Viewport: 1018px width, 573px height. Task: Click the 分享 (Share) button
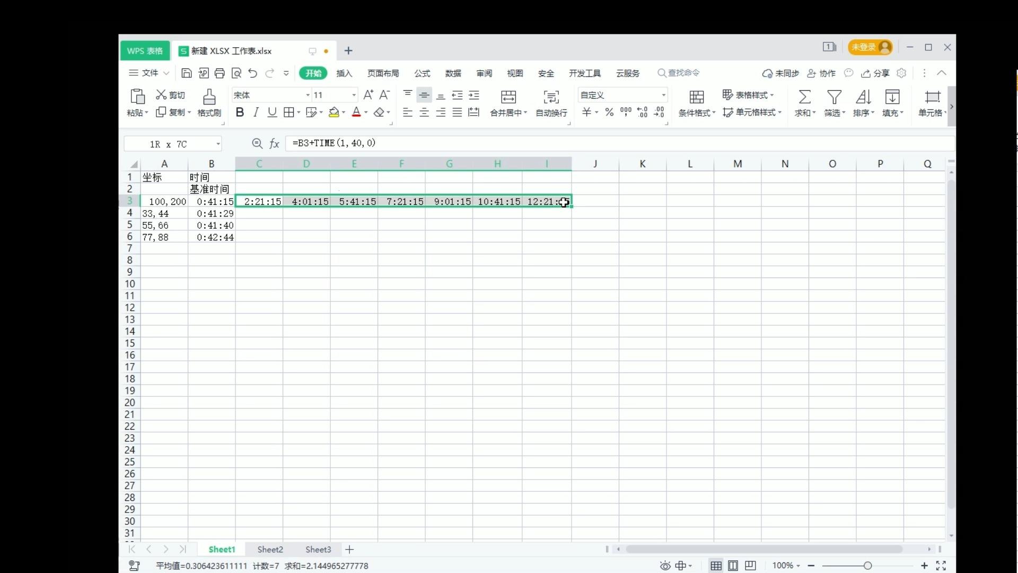[x=875, y=73]
